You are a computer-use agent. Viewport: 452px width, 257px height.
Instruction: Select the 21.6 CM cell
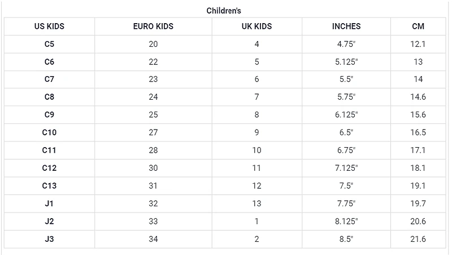click(418, 239)
